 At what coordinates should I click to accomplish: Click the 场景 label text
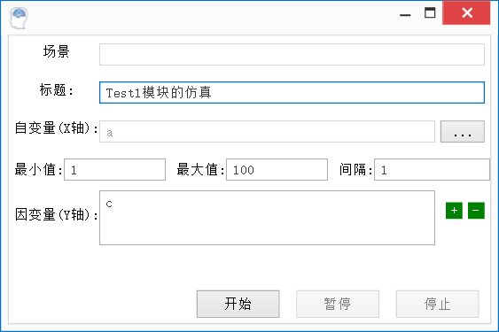point(57,51)
